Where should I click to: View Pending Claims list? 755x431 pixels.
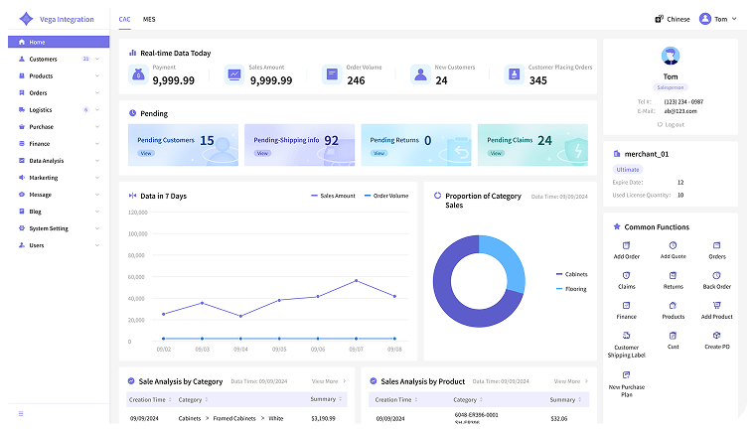point(496,153)
